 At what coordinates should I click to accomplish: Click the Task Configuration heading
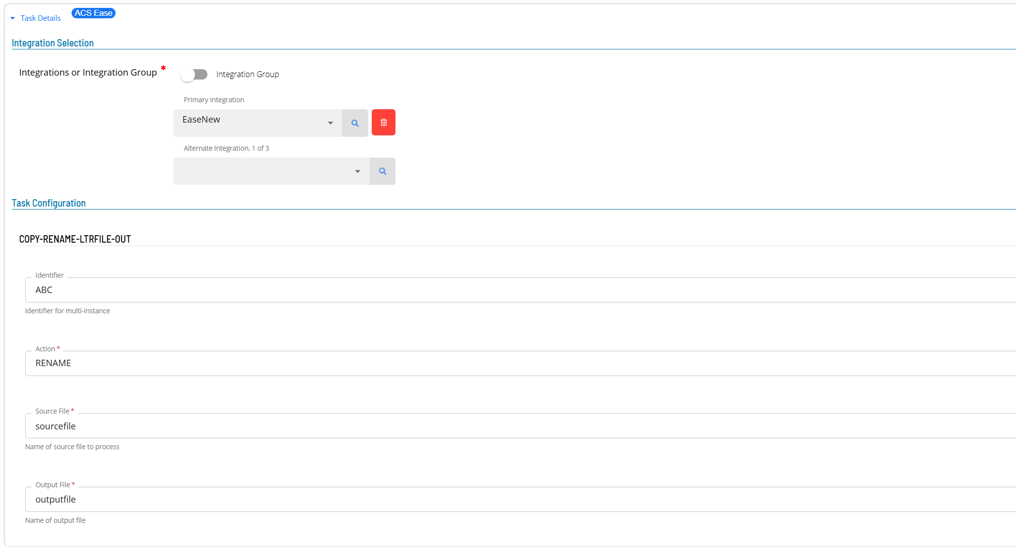49,203
